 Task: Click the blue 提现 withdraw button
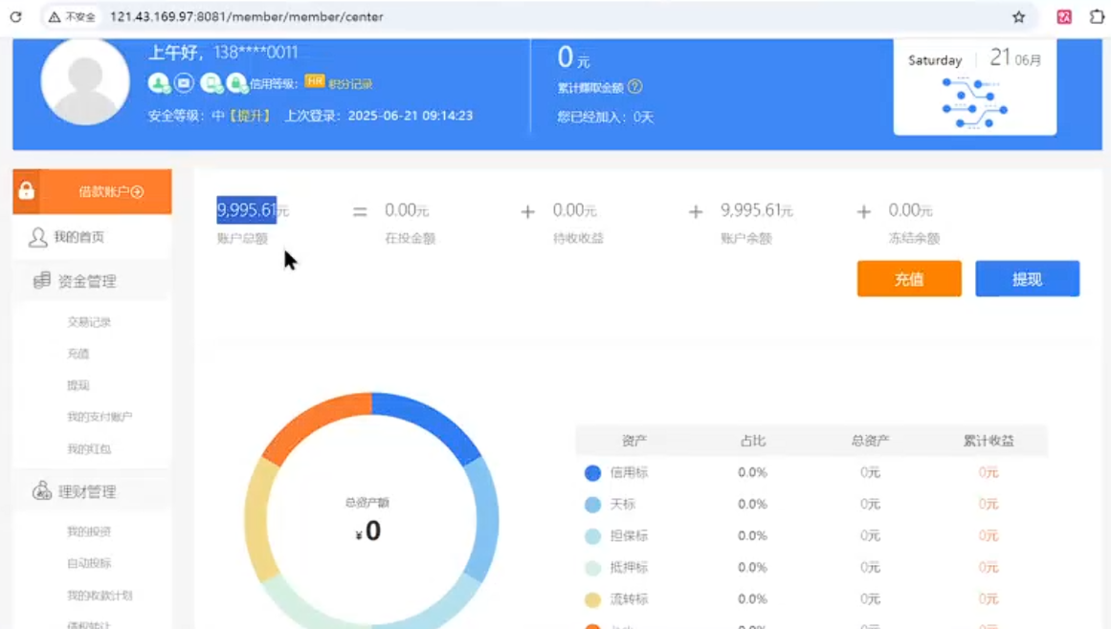click(1028, 279)
